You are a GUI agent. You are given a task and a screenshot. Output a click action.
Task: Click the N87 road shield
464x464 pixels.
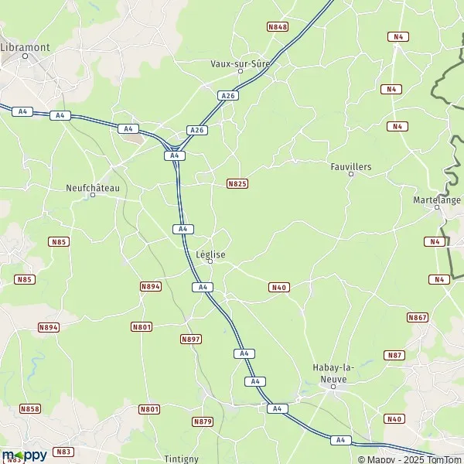[x=394, y=355]
